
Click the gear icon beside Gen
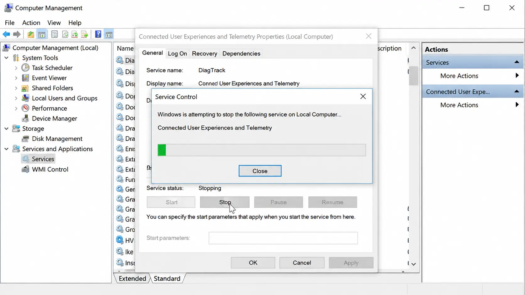pos(120,189)
